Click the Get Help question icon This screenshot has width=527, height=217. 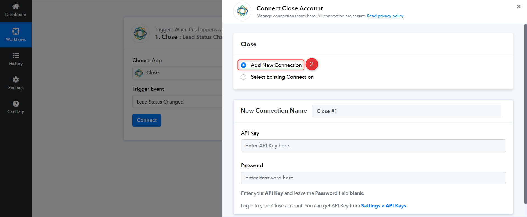click(x=16, y=104)
